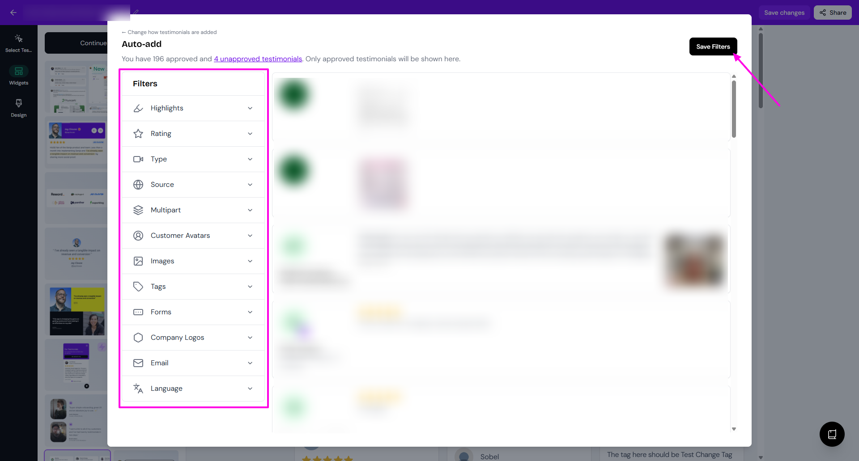Expand the Forms filter chevron
Screen dimensions: 859x461
[250, 312]
